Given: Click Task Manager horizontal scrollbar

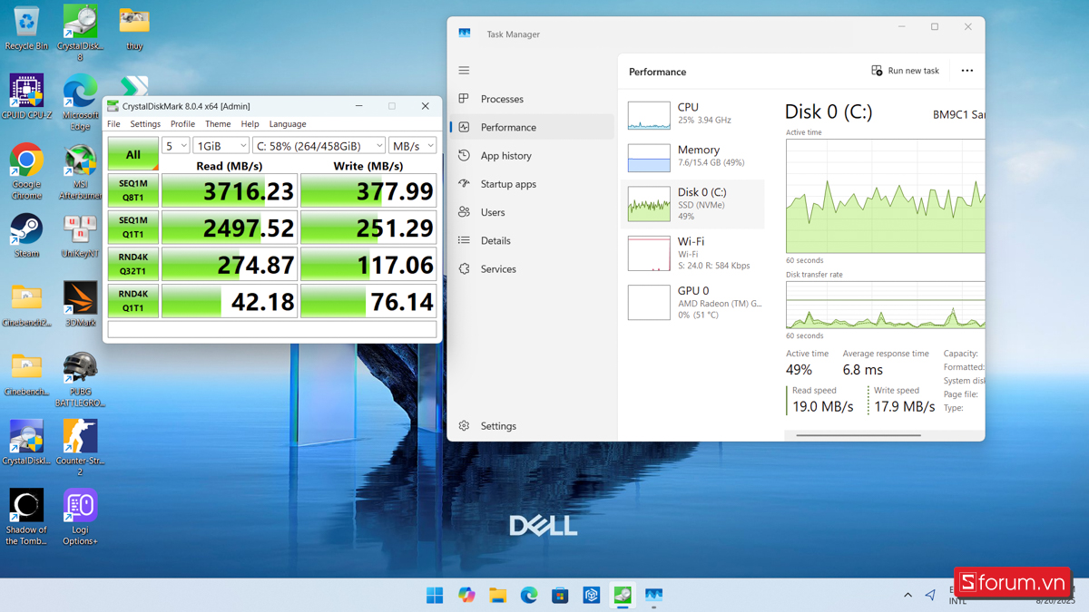Looking at the screenshot, I should pyautogui.click(x=858, y=435).
